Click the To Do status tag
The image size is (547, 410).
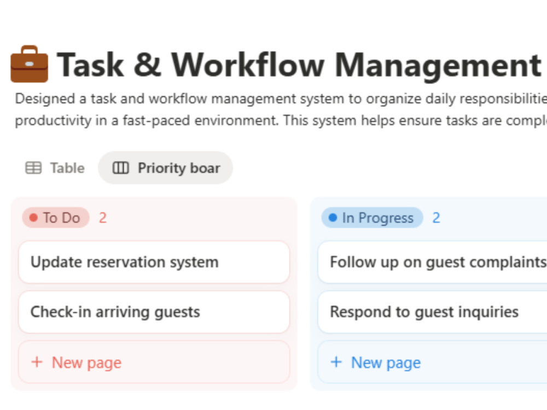point(56,218)
